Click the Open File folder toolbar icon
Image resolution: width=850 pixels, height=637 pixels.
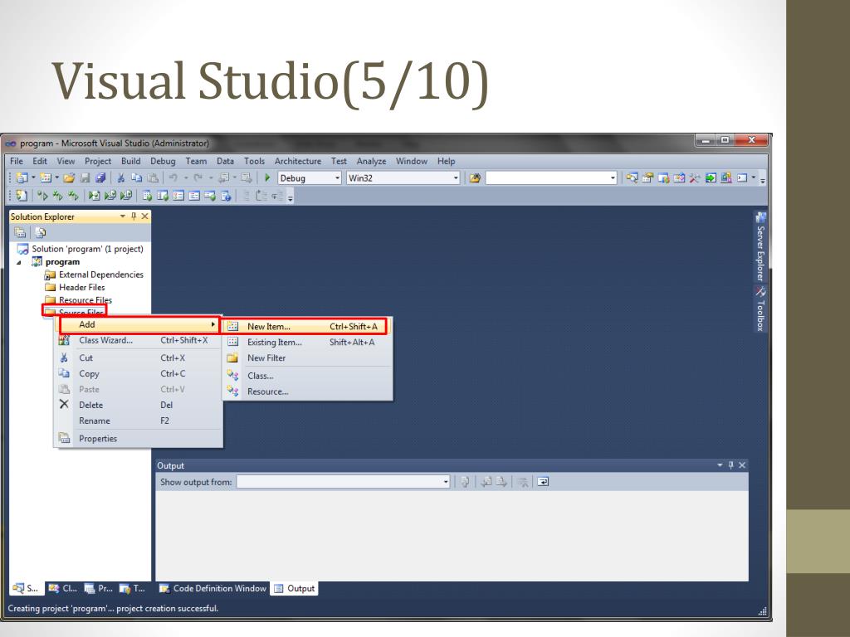pyautogui.click(x=69, y=177)
